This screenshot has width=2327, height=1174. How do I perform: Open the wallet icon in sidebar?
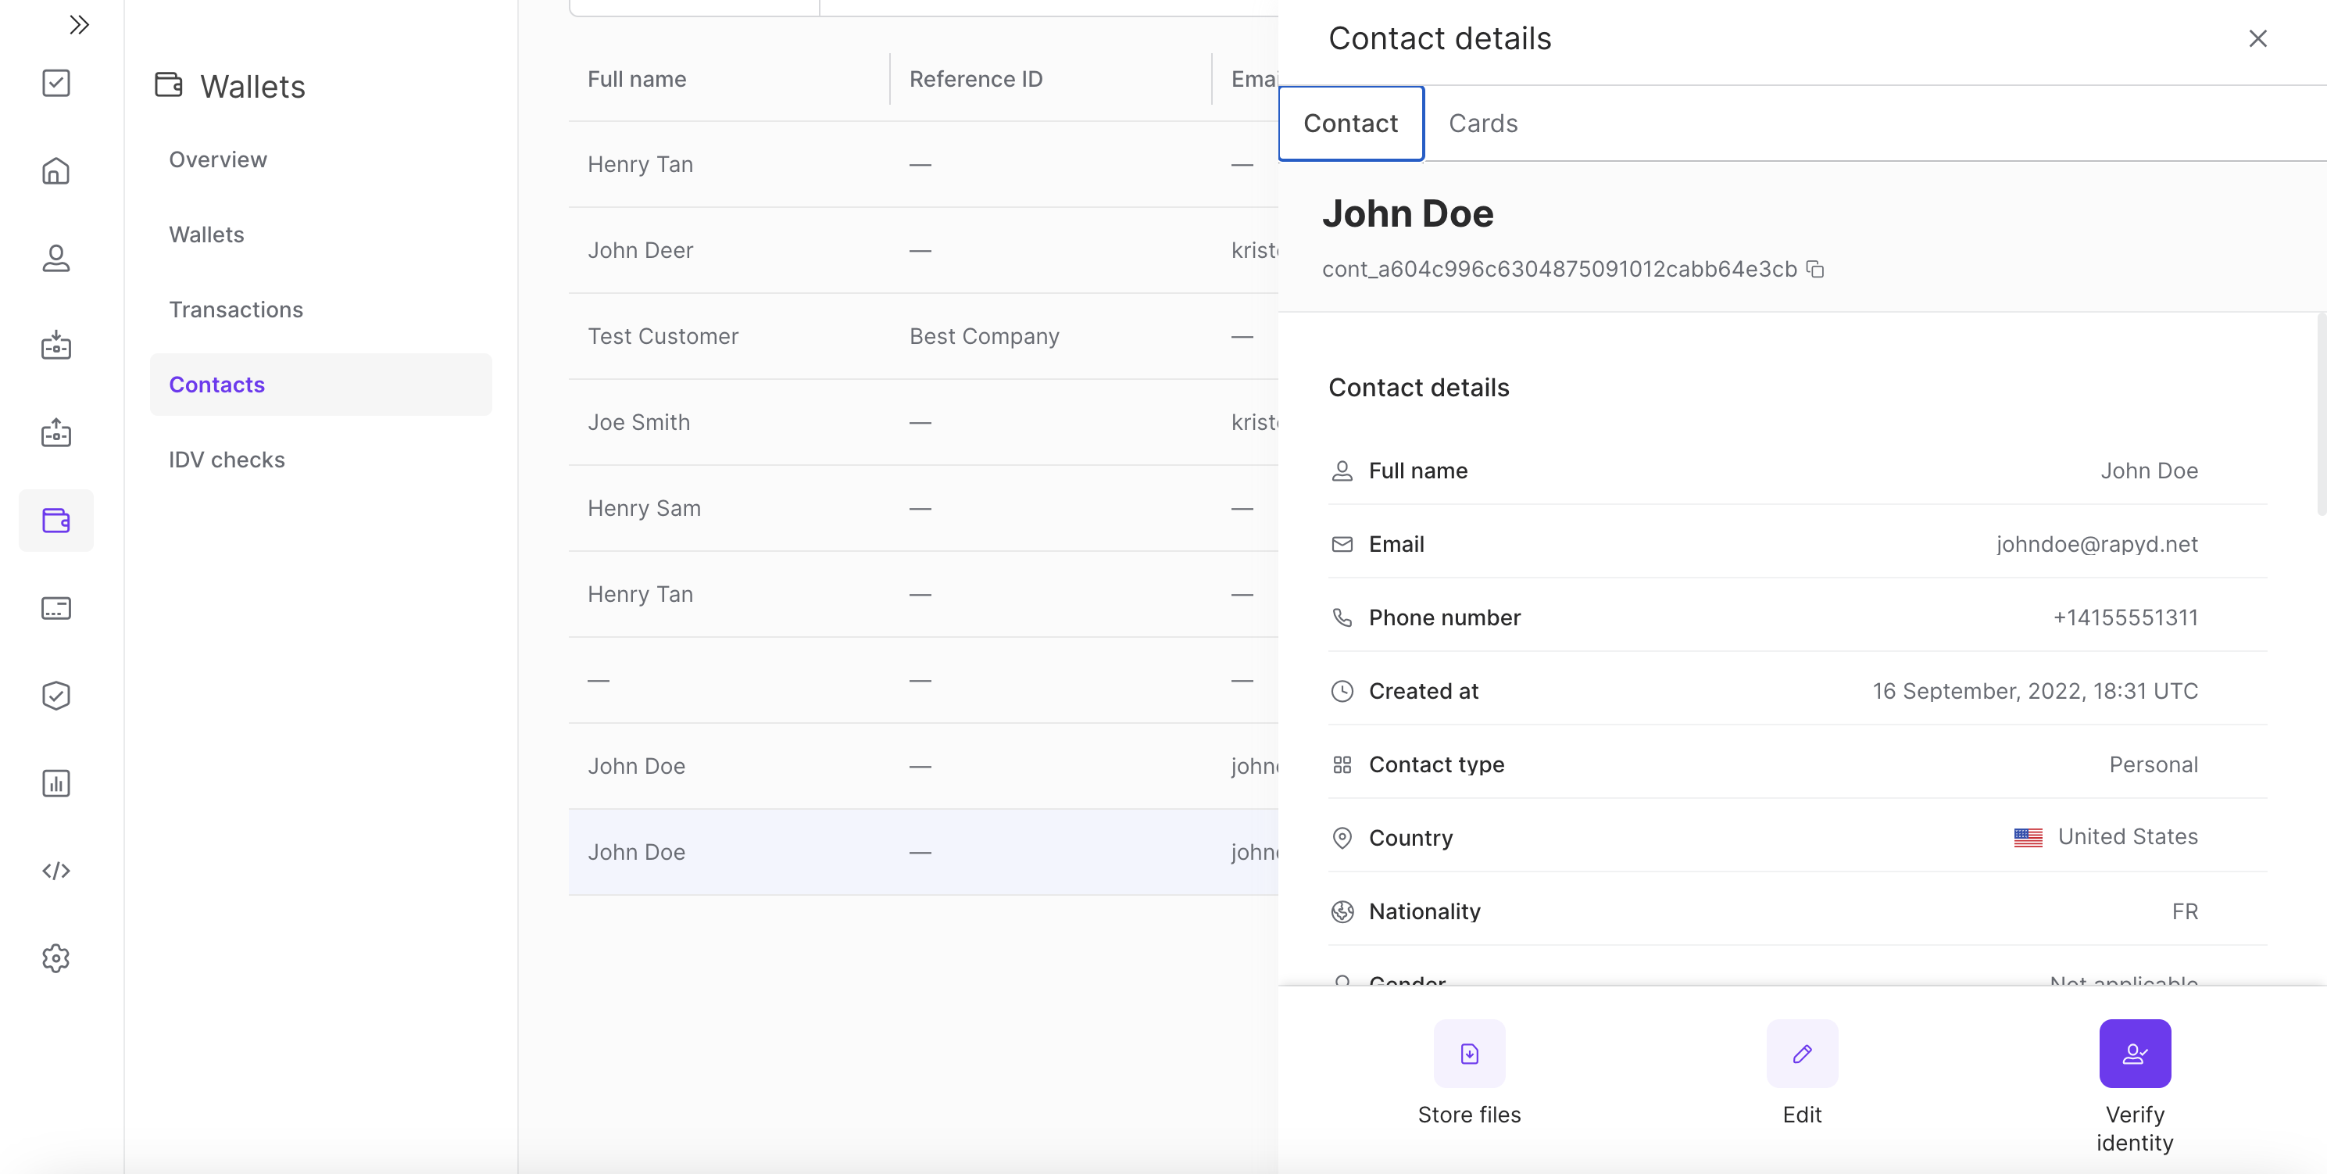point(56,521)
